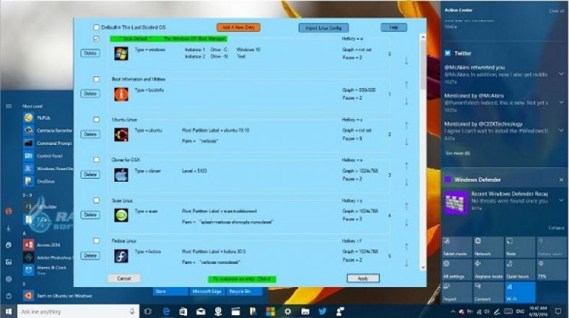Delete the Windows boot entry
This screenshot has height=318, width=569.
90,53
